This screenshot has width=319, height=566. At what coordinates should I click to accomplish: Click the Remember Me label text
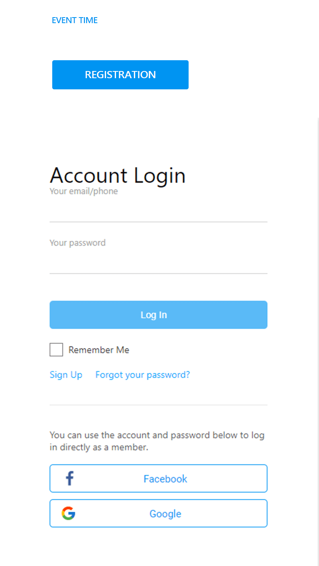point(99,350)
